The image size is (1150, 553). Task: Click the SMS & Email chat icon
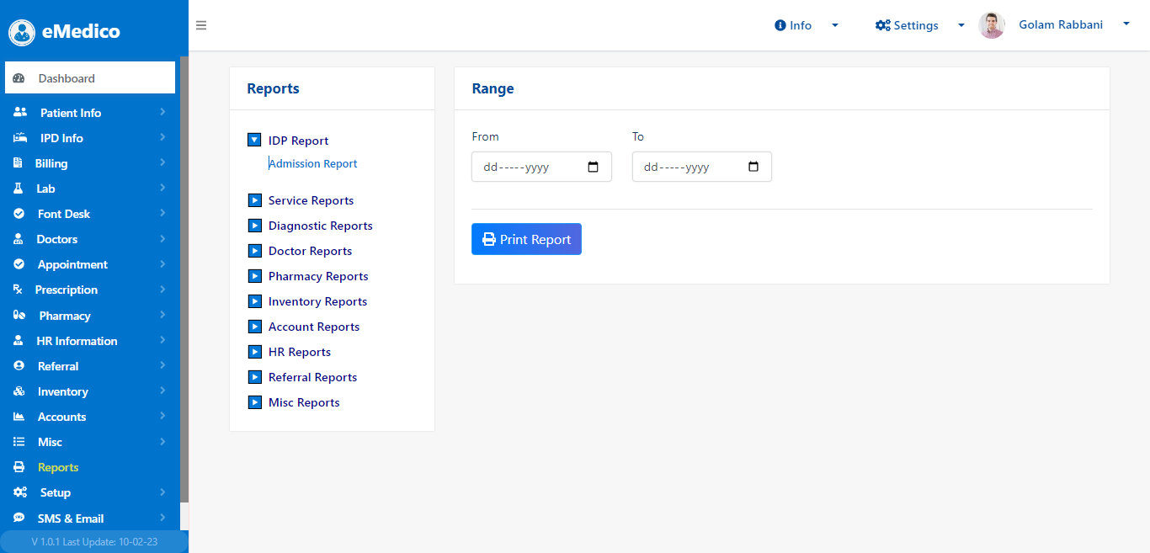point(19,518)
